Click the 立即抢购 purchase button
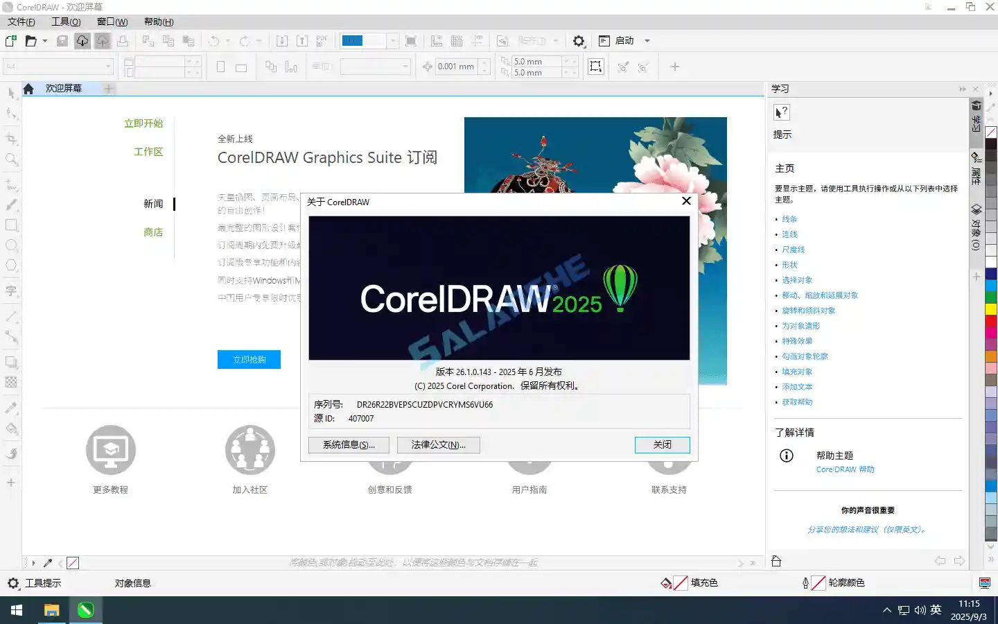This screenshot has height=624, width=998. click(x=249, y=359)
